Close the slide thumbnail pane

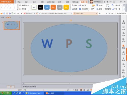[x=20, y=17]
